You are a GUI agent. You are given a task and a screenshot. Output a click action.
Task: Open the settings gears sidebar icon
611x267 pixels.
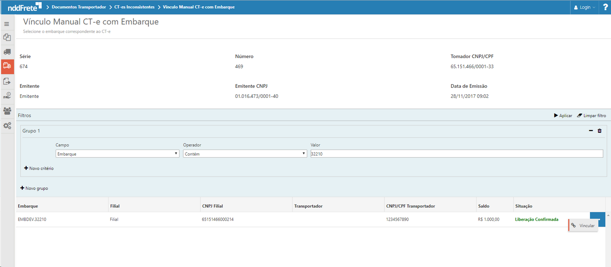click(7, 125)
